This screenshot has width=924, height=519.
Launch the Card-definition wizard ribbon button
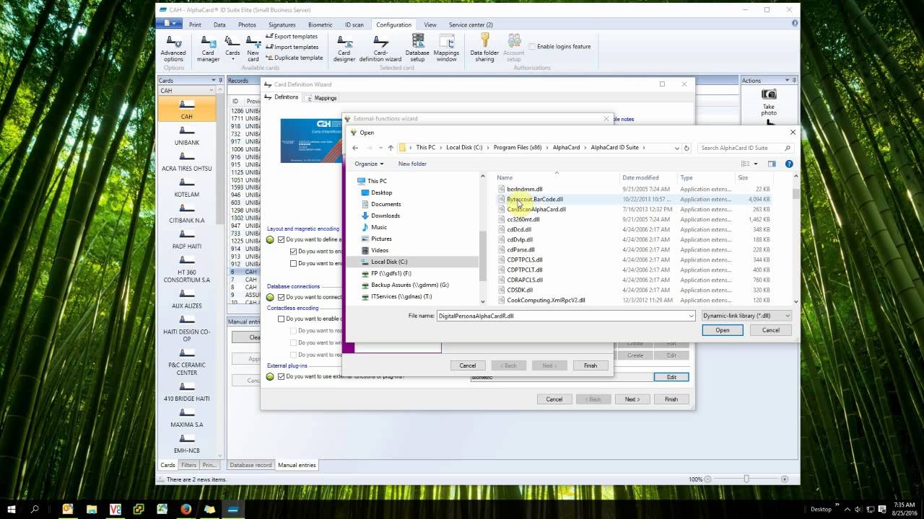[x=380, y=48]
